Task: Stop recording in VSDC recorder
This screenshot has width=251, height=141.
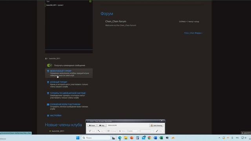Action: click(x=102, y=125)
